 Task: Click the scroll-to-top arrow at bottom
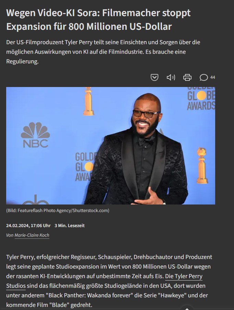click(x=187, y=308)
